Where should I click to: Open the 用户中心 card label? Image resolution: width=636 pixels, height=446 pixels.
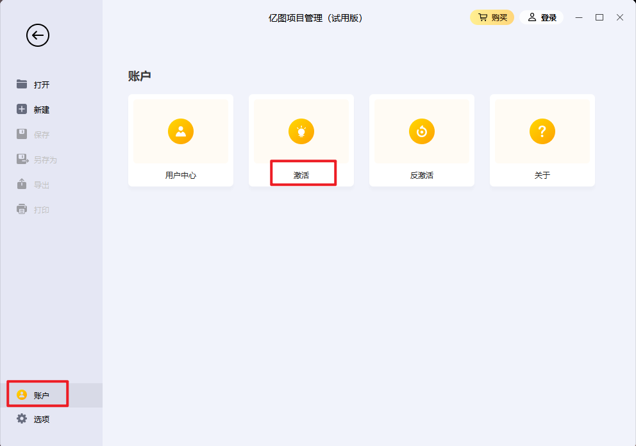(181, 176)
